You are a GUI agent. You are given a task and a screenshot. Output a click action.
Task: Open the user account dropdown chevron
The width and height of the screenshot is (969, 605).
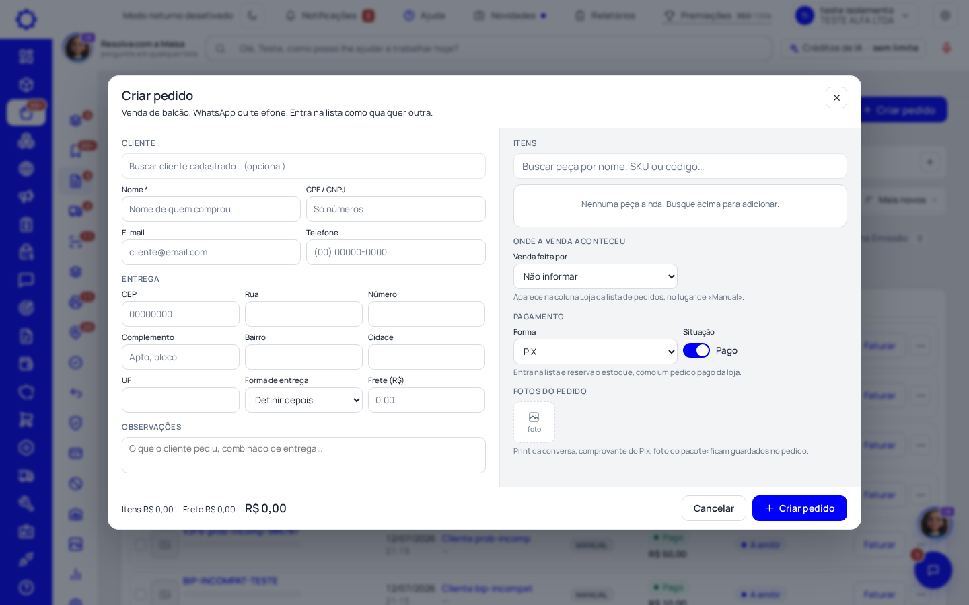click(x=905, y=15)
